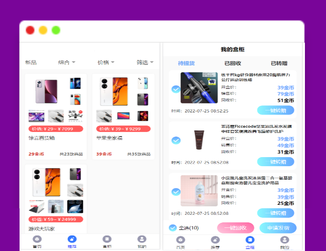326x251 pixels.
Task: Click drone image in 惊喜百货箱 card
Action: coord(75,116)
